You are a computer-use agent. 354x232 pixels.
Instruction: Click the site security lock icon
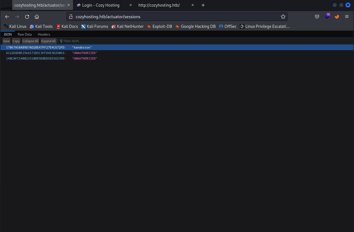point(71,17)
